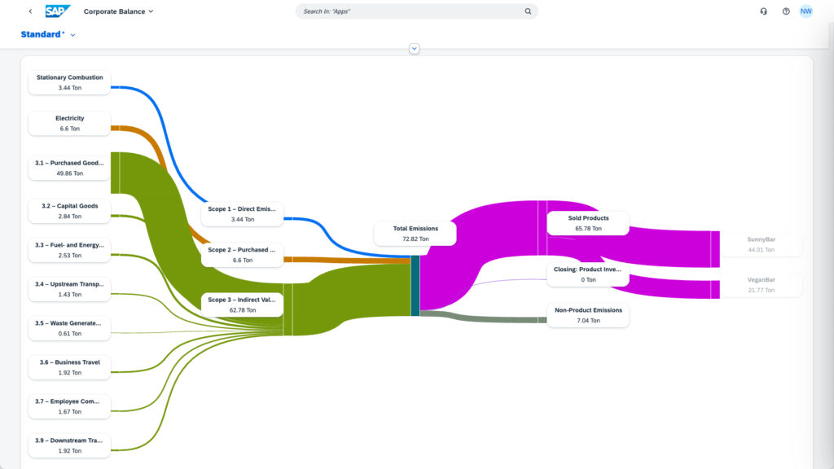
Task: Click the back navigation arrow
Action: tap(30, 11)
